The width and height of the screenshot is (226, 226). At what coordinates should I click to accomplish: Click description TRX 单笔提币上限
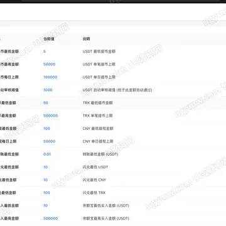point(98,116)
